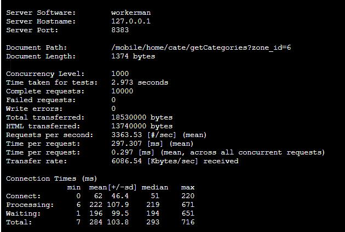Click total transferred 18530000 bytes
Screen dimensions: 345x232
pos(142,117)
